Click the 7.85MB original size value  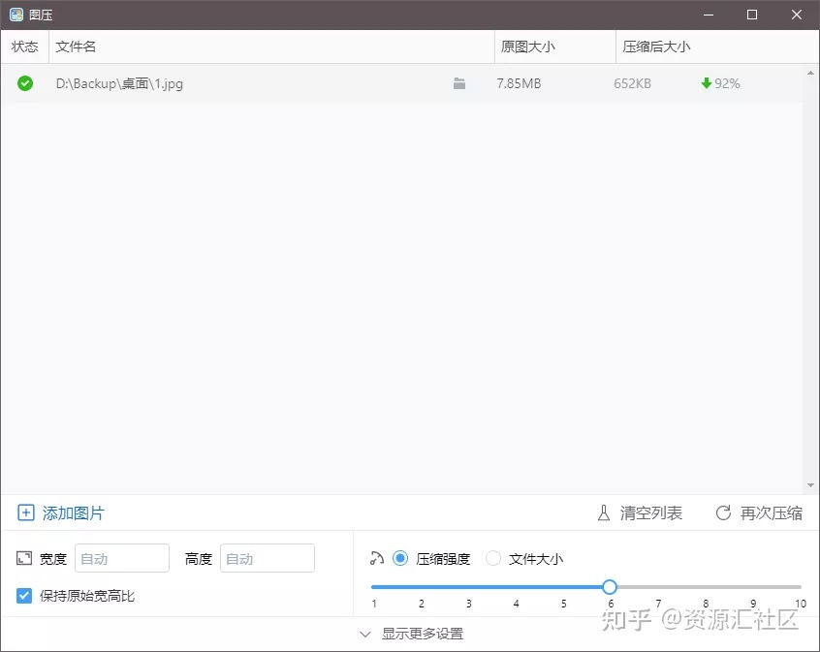click(x=519, y=83)
